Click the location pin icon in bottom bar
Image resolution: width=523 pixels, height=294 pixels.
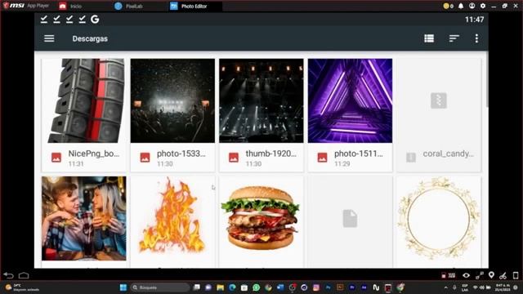click(x=491, y=275)
